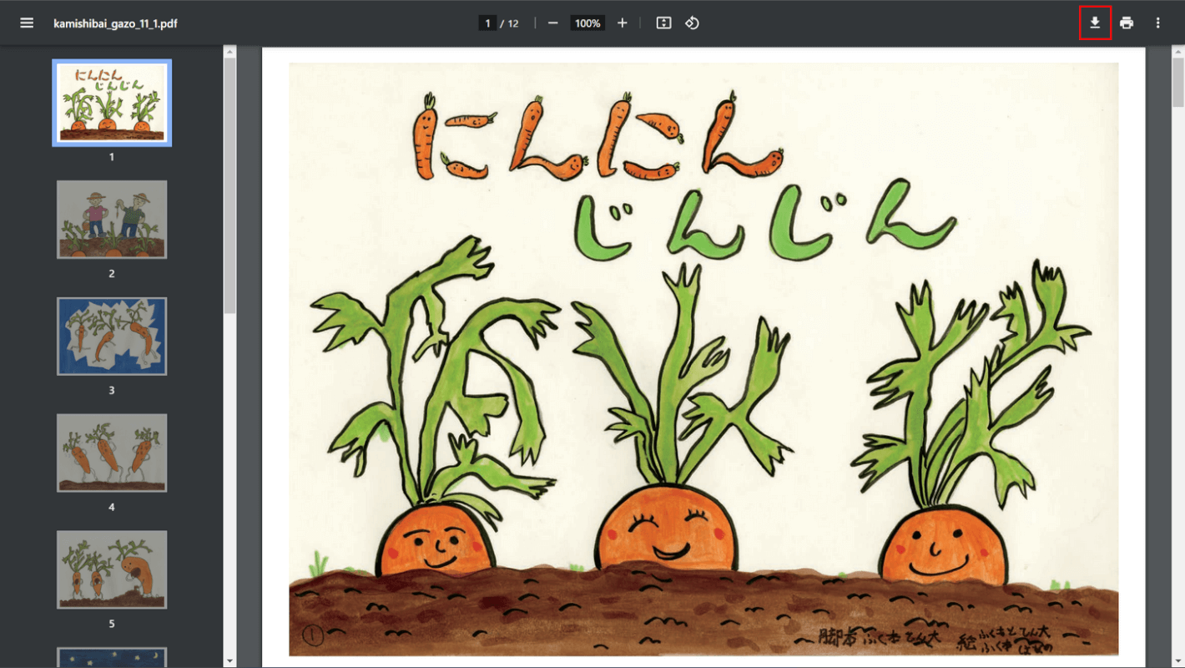The image size is (1185, 668).
Task: Click the file name kamishibai_gazo_11_1.pdf
Action: [115, 23]
